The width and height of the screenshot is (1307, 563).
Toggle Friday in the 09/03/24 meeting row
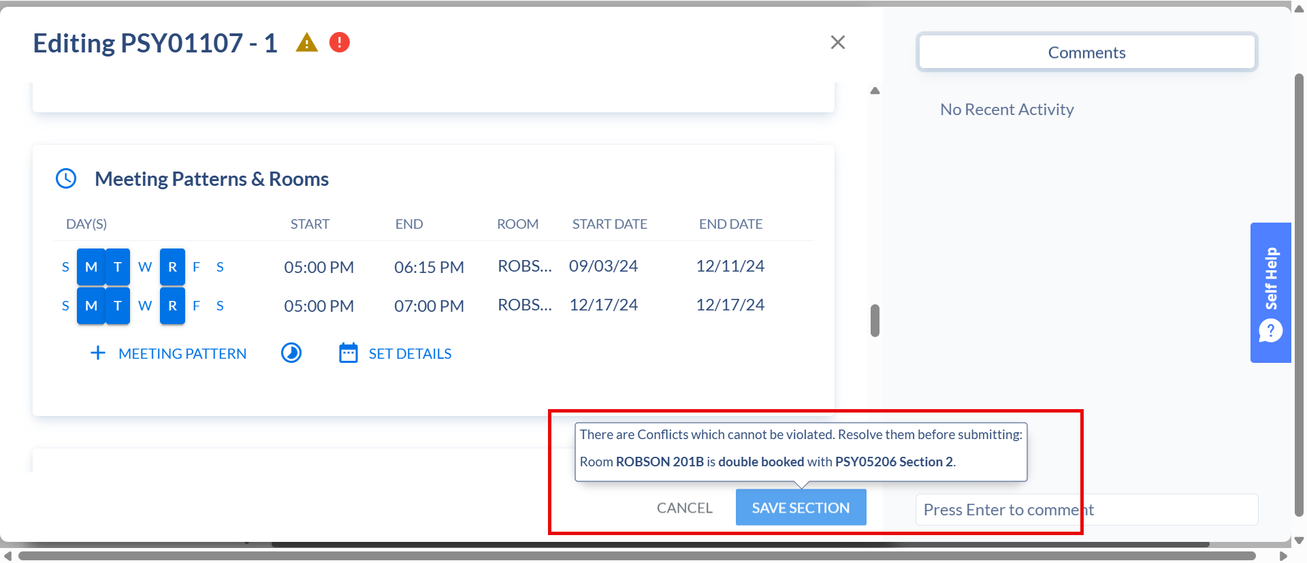(196, 267)
